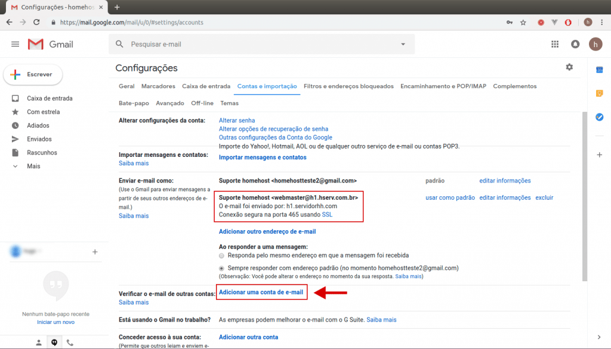Open the notifications bell icon
Image resolution: width=611 pixels, height=349 pixels.
(x=575, y=44)
